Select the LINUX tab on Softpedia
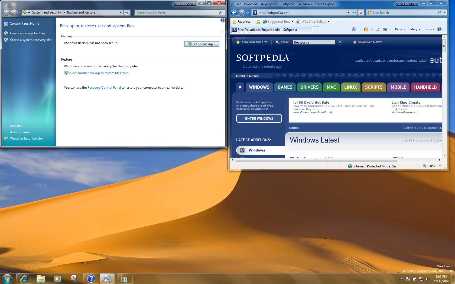Screen dimensions: 455x284 (x=350, y=87)
